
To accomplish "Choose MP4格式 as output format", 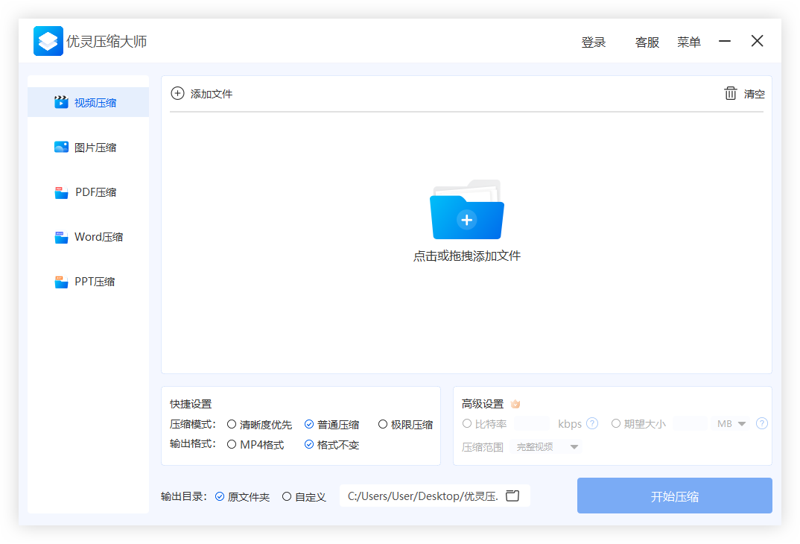I will (x=232, y=444).
